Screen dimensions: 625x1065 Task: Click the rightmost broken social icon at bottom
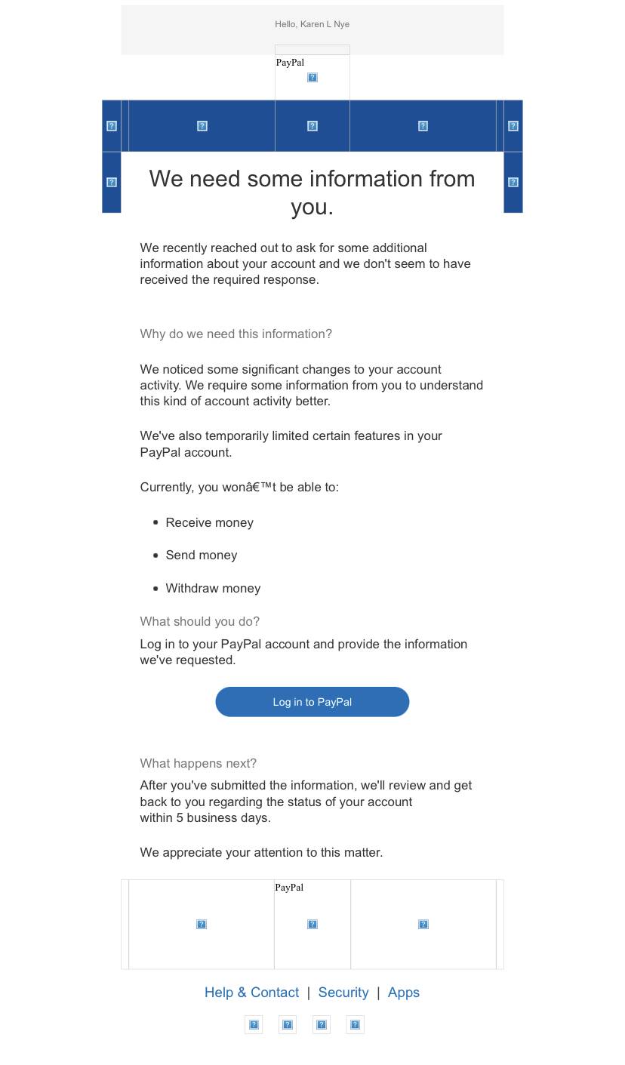355,1024
